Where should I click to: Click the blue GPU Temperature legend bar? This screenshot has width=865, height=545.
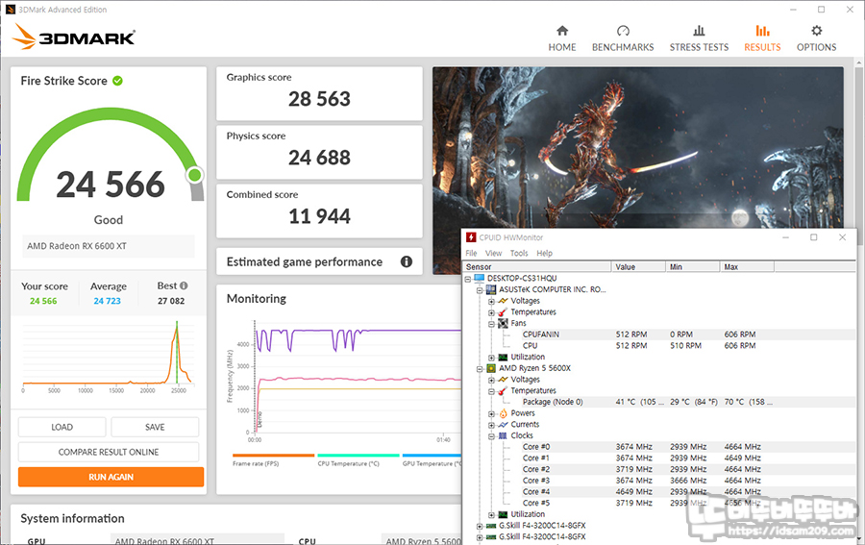(x=432, y=456)
